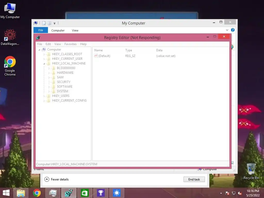The image size is (264, 198).
Task: Click the muted volume tray icon
Action: click(x=240, y=193)
